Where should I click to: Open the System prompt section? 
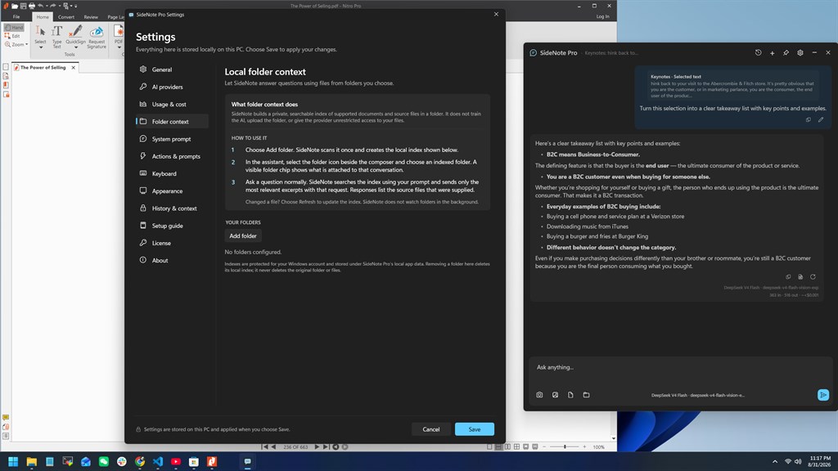pyautogui.click(x=172, y=139)
